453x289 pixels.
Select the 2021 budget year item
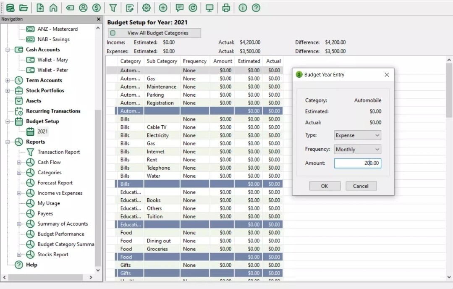pyautogui.click(x=42, y=131)
